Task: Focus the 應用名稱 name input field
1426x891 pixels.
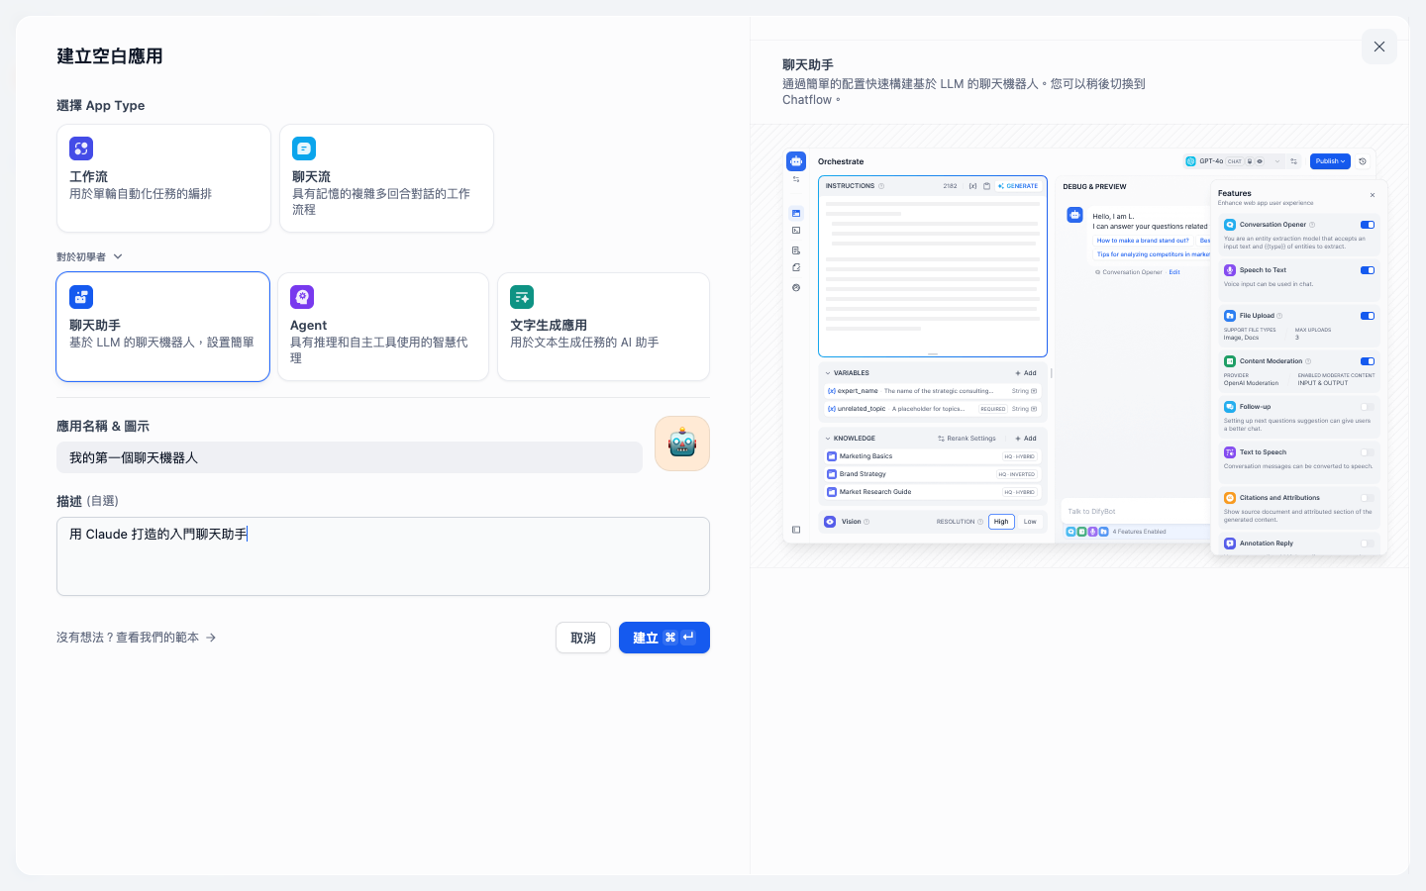Action: tap(350, 457)
